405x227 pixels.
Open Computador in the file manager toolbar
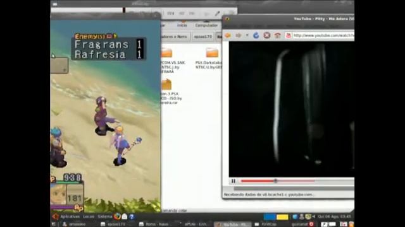206,25
